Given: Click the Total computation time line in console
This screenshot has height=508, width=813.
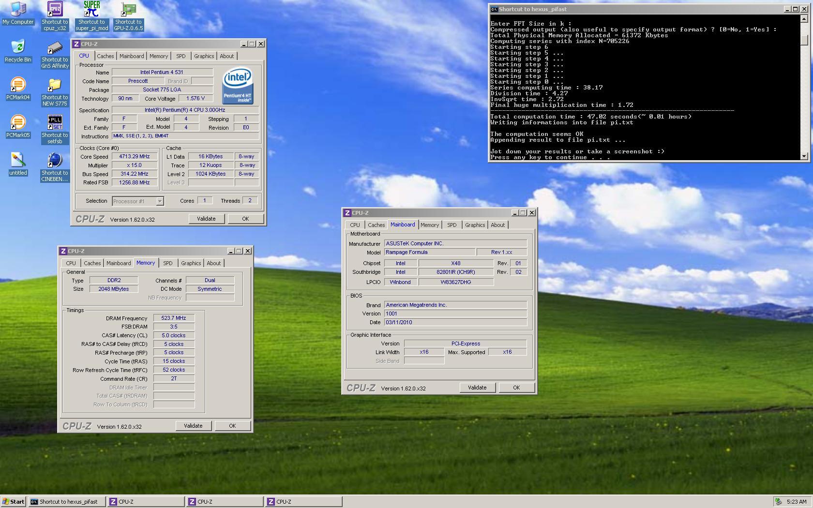Looking at the screenshot, I should tap(591, 117).
